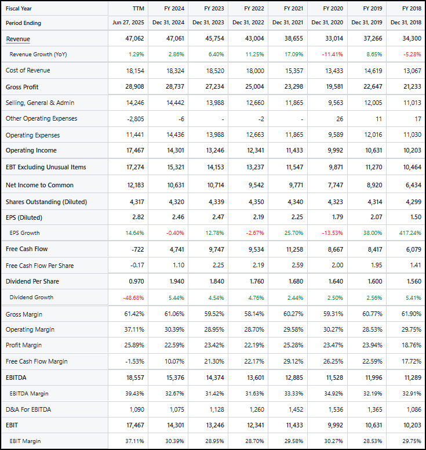Click the EBIT row label
The image size is (426, 450).
coord(12,425)
